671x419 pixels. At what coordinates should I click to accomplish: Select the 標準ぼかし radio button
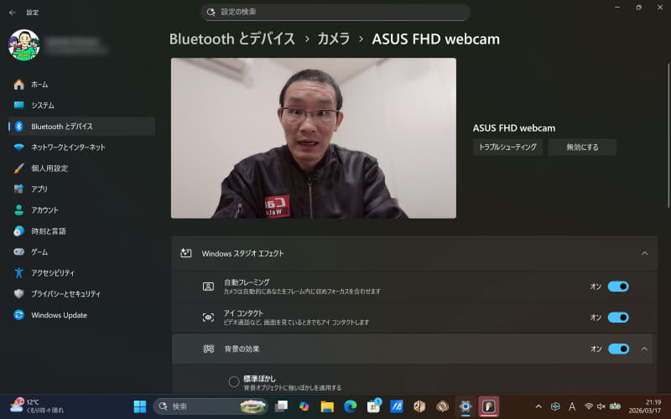click(234, 381)
